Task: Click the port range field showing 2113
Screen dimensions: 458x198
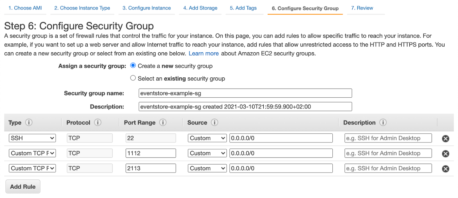Action: [151, 168]
